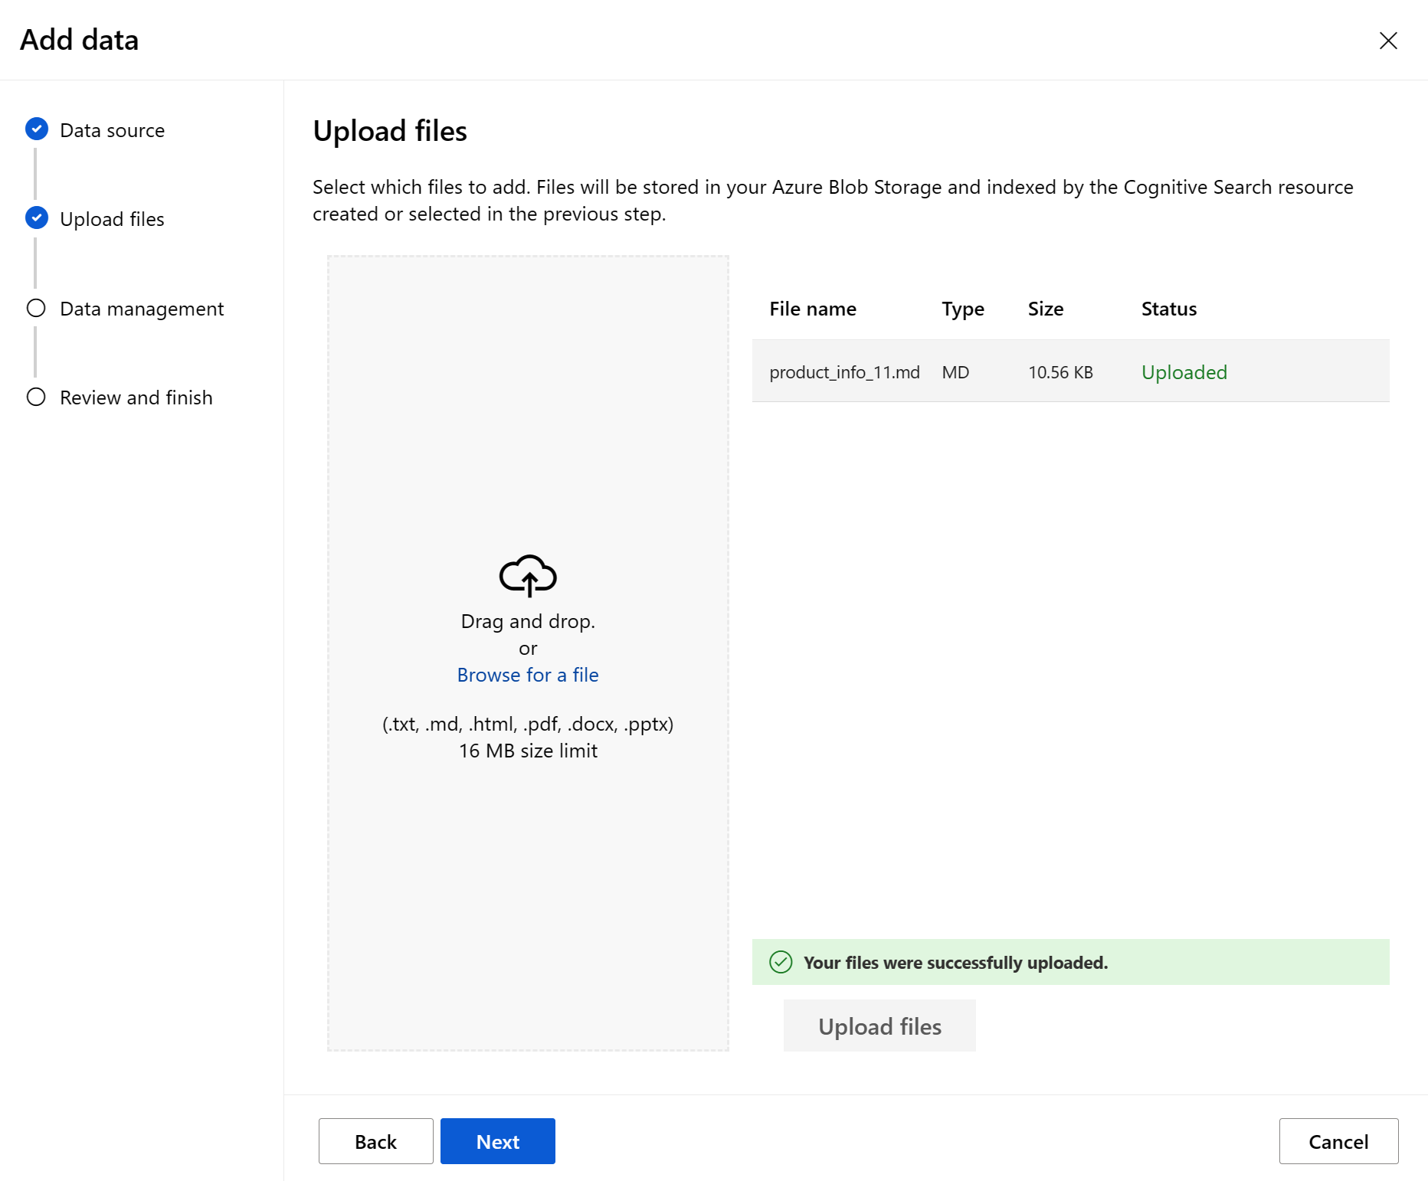Click the MD type cell
1428x1181 pixels.
pyautogui.click(x=955, y=372)
